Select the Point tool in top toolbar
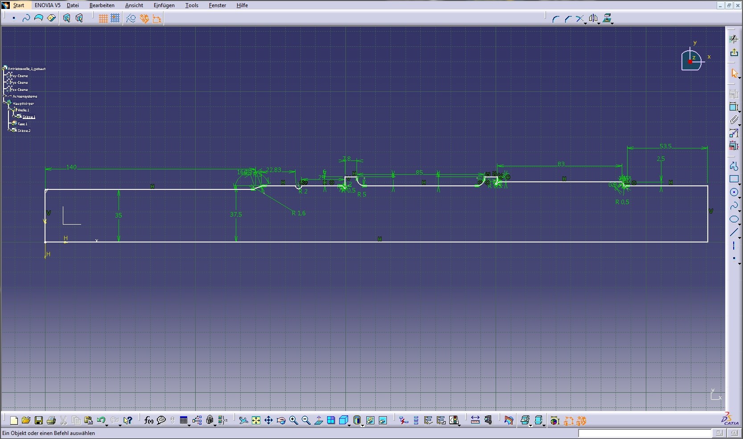Image resolution: width=743 pixels, height=439 pixels. click(14, 18)
